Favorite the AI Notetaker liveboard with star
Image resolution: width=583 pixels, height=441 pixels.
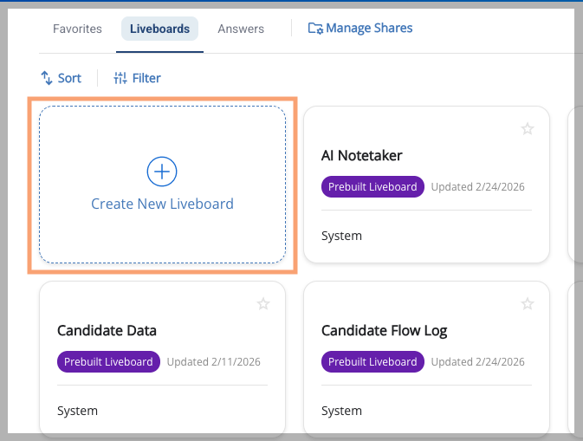527,129
